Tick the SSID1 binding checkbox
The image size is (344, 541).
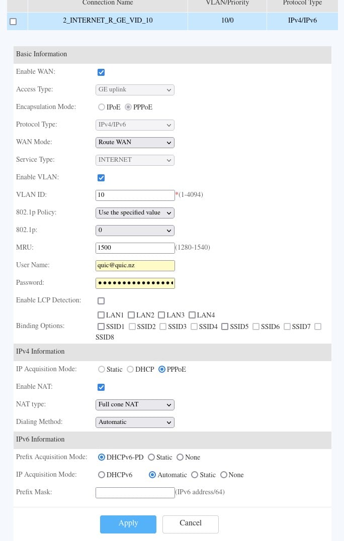point(101,327)
